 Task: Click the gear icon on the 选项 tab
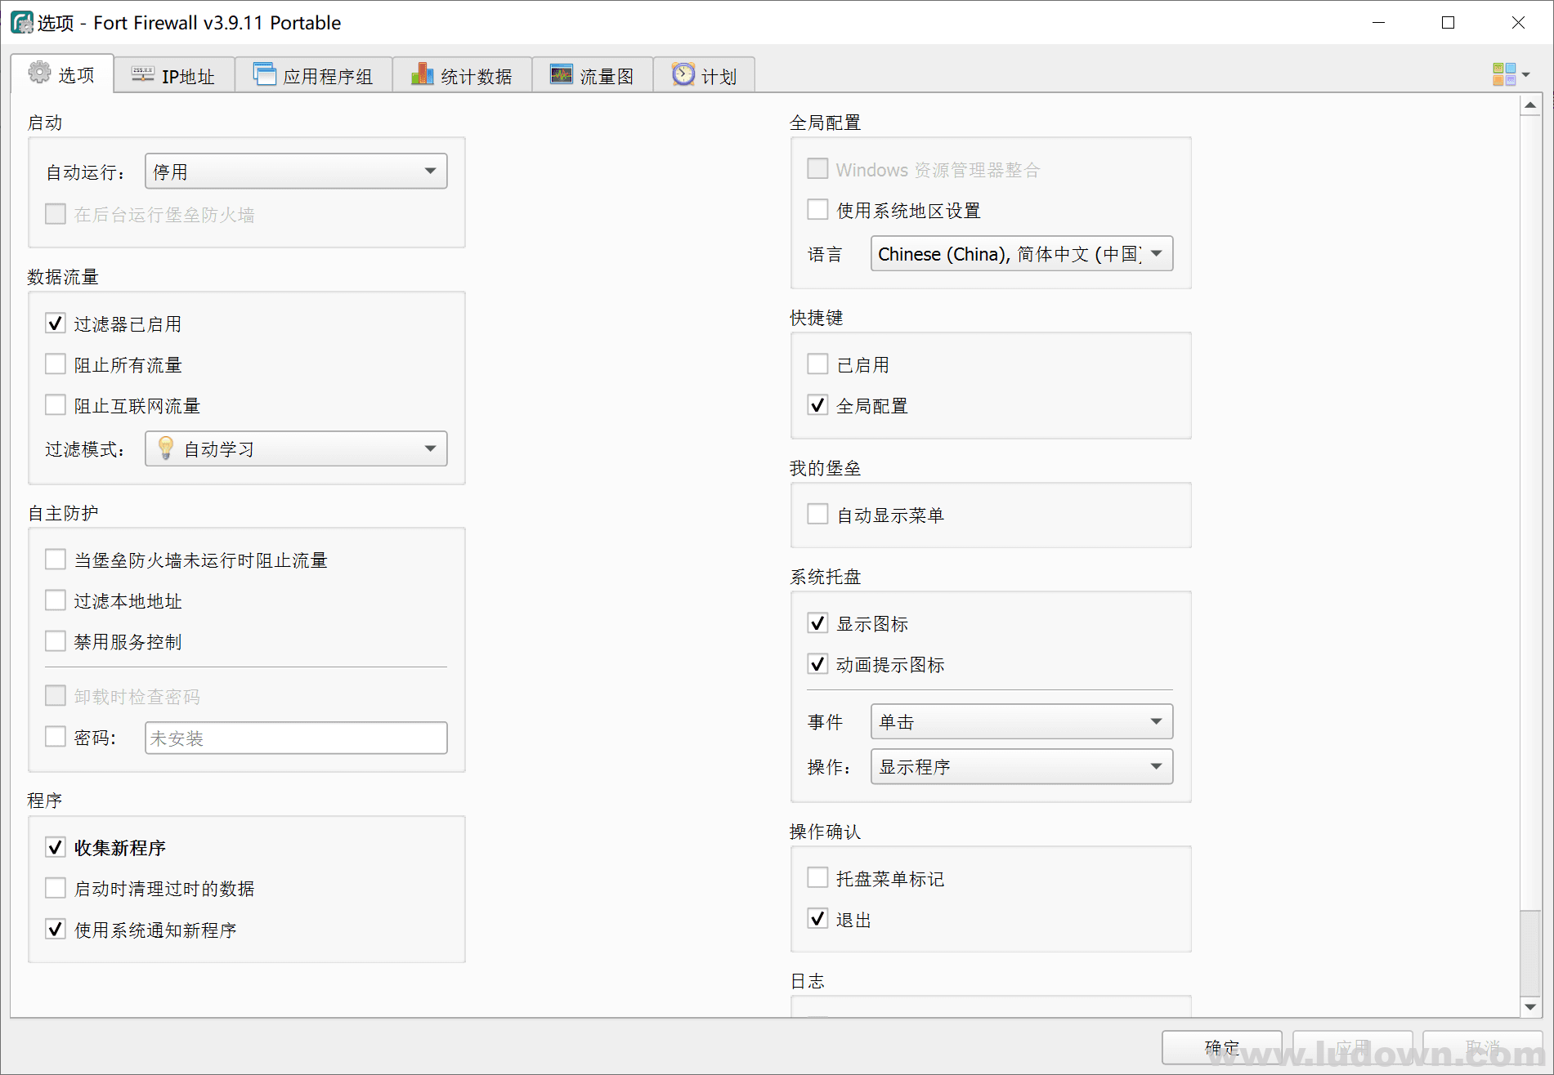39,73
